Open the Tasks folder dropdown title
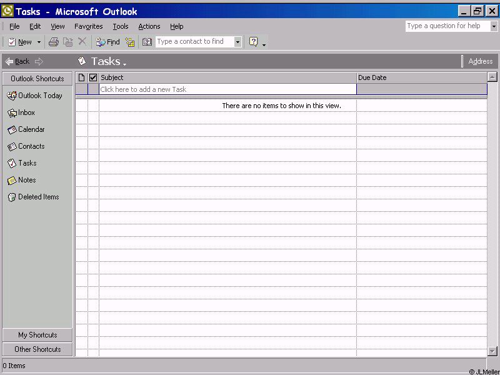 pos(109,61)
